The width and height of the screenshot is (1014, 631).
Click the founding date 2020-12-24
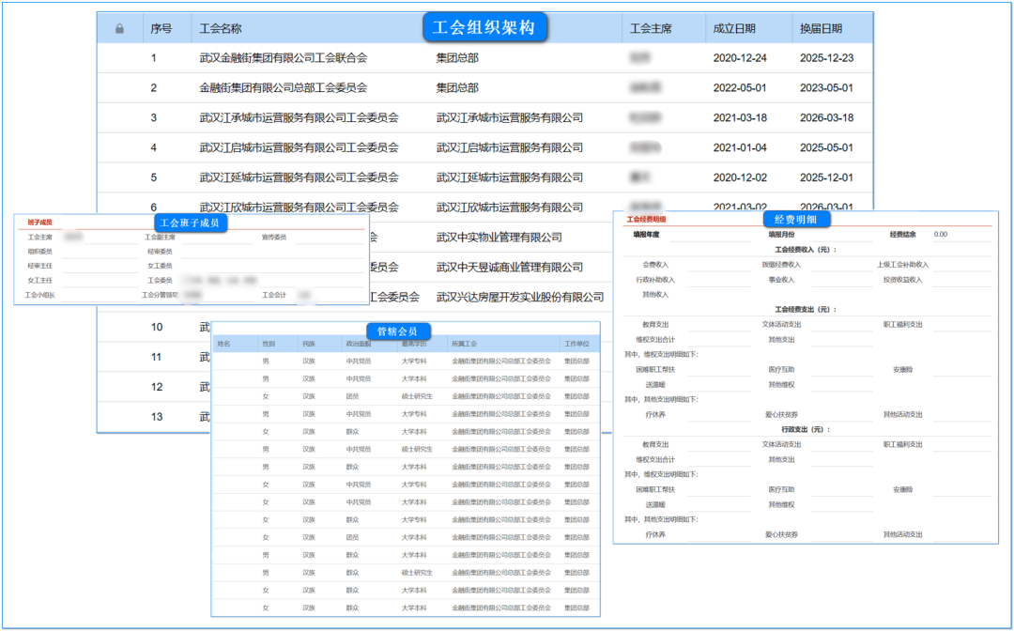(740, 58)
